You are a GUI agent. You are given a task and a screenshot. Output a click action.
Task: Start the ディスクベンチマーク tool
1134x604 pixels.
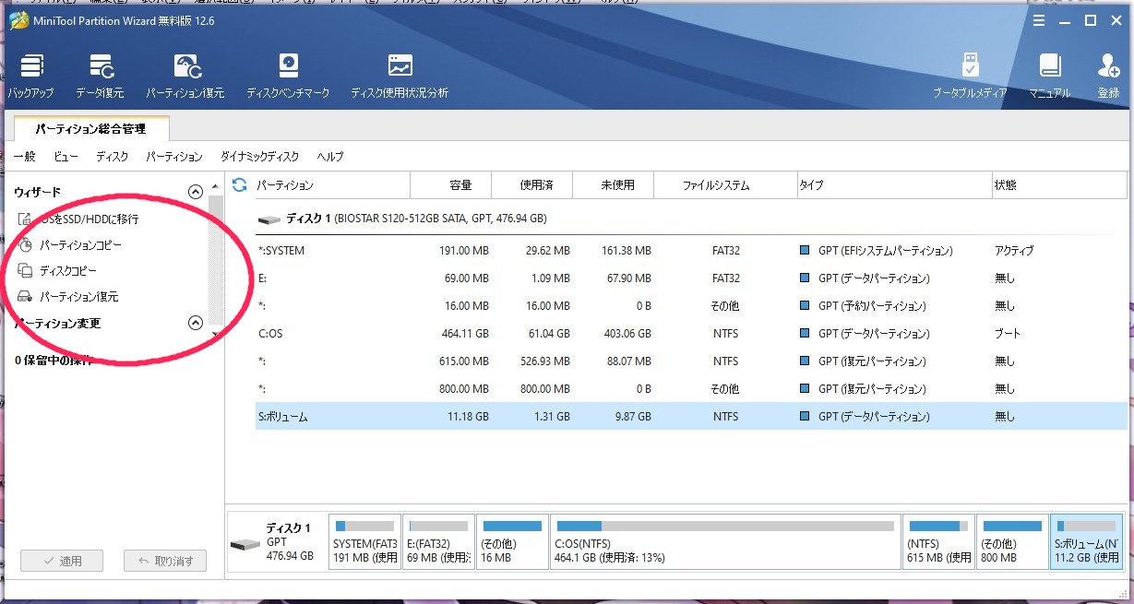pyautogui.click(x=288, y=68)
